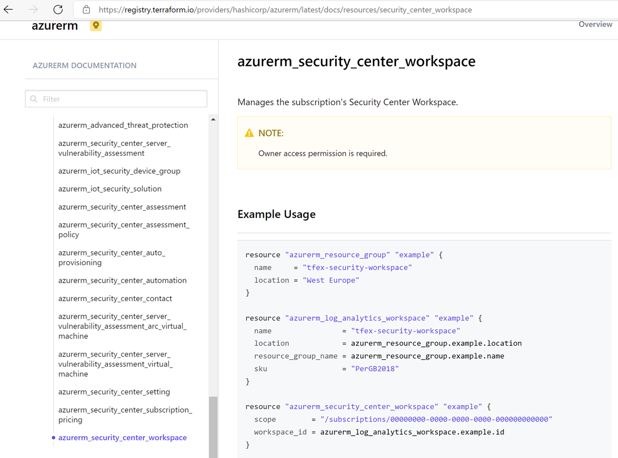
Task: Click the yellow partner badge next to azurerm
Action: 95,26
